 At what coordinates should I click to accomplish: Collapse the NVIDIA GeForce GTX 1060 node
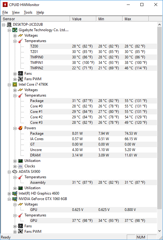point(9,199)
